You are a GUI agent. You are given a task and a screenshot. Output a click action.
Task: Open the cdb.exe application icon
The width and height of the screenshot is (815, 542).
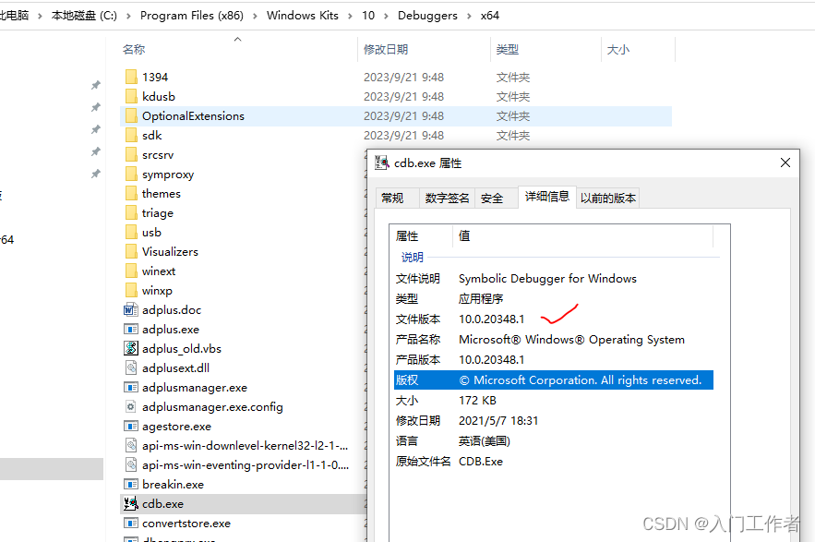point(132,503)
